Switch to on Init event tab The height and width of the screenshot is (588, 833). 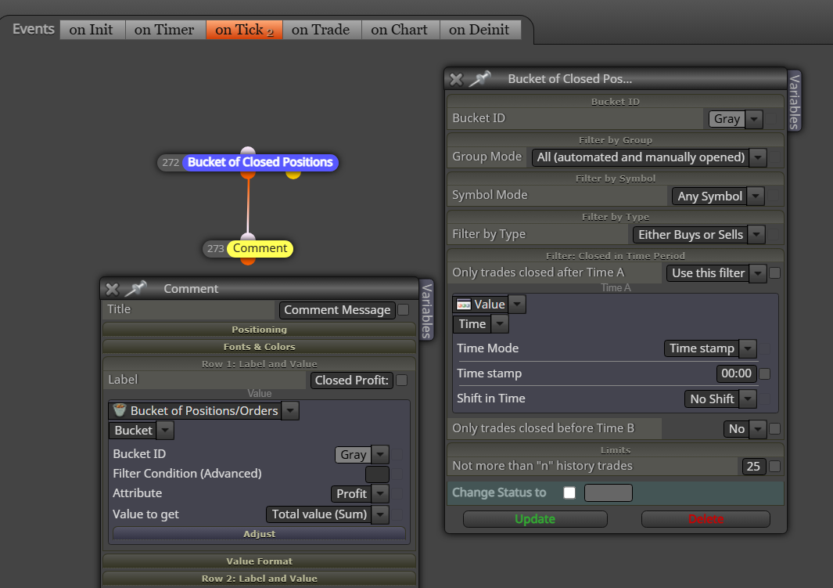(91, 30)
